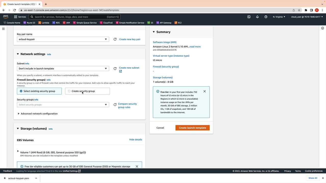Open the Privacy link in footer
This screenshot has height=183, width=326.
pyautogui.click(x=288, y=171)
